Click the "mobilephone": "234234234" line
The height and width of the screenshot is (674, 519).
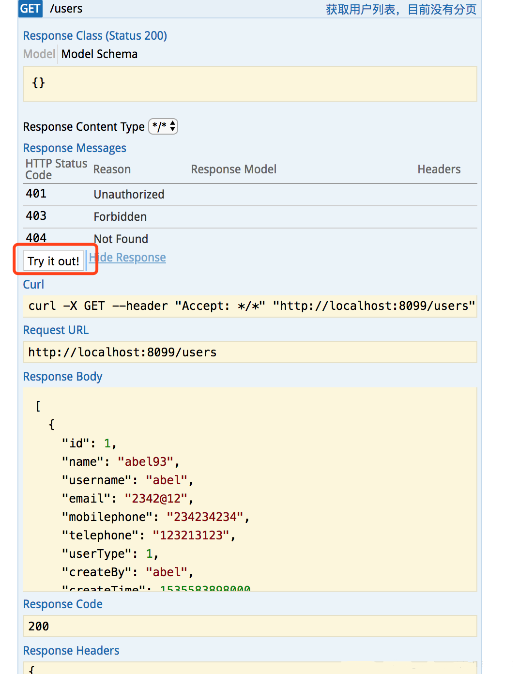point(156,517)
